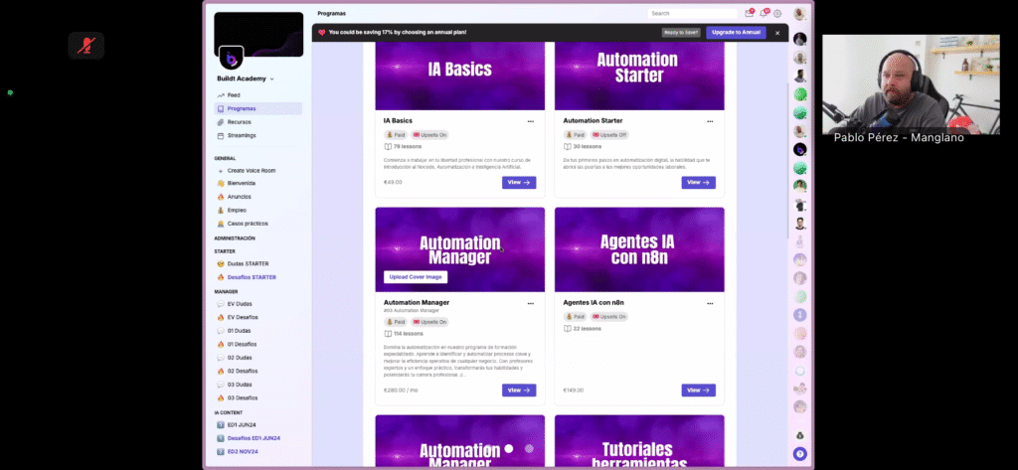View the IA Basics program
This screenshot has height=470, width=1018.
coord(519,183)
